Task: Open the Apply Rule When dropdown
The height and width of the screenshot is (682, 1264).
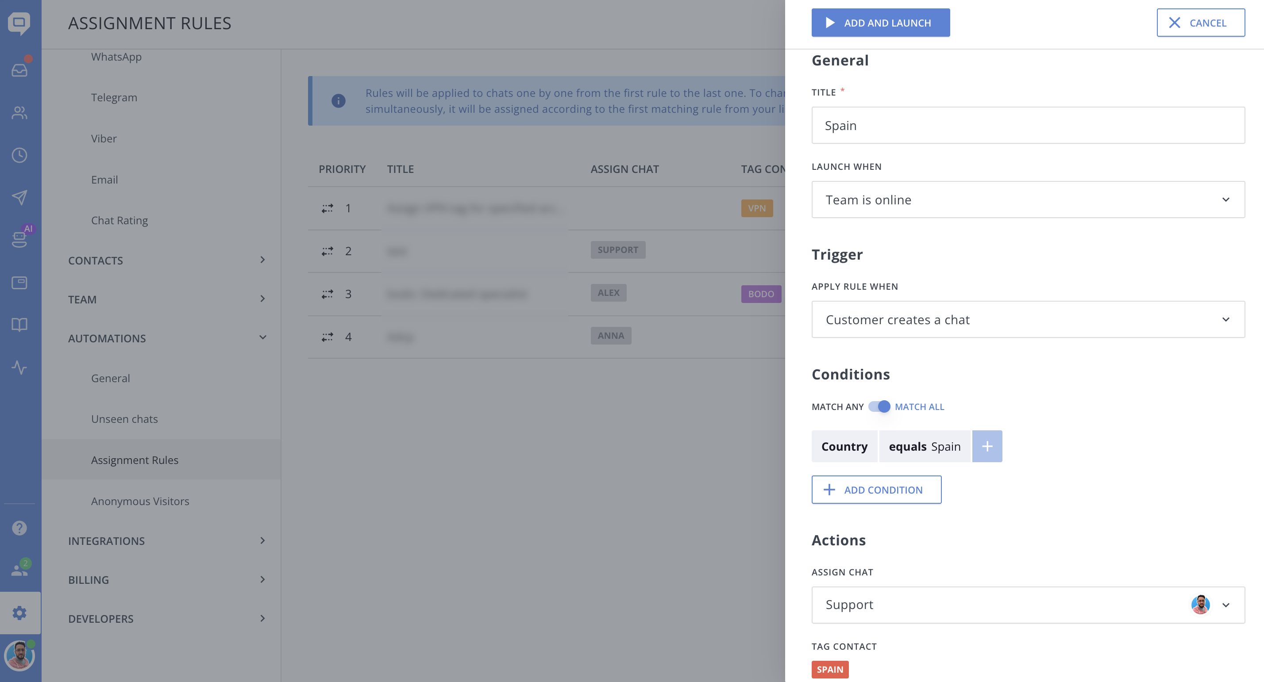Action: tap(1028, 319)
